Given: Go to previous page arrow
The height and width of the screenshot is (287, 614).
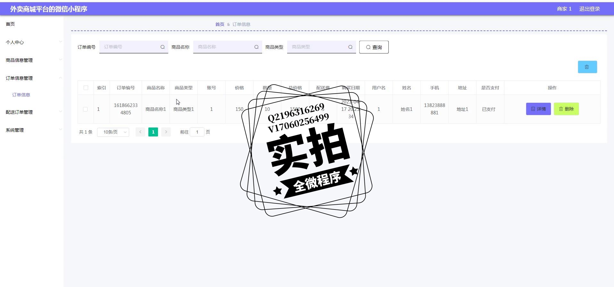Looking at the screenshot, I should [140, 132].
